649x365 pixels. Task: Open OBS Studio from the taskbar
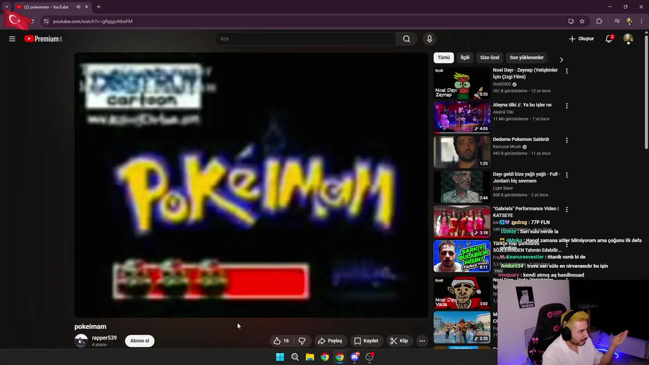pyautogui.click(x=370, y=357)
